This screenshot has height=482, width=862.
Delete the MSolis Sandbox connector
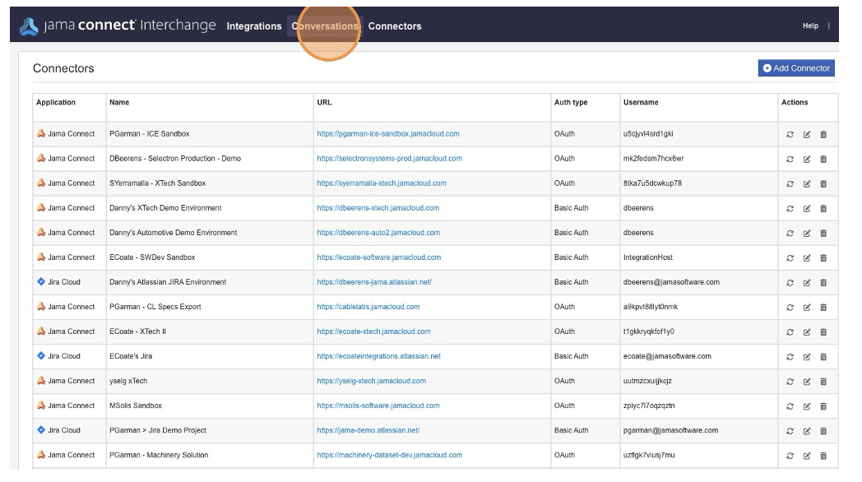point(823,406)
